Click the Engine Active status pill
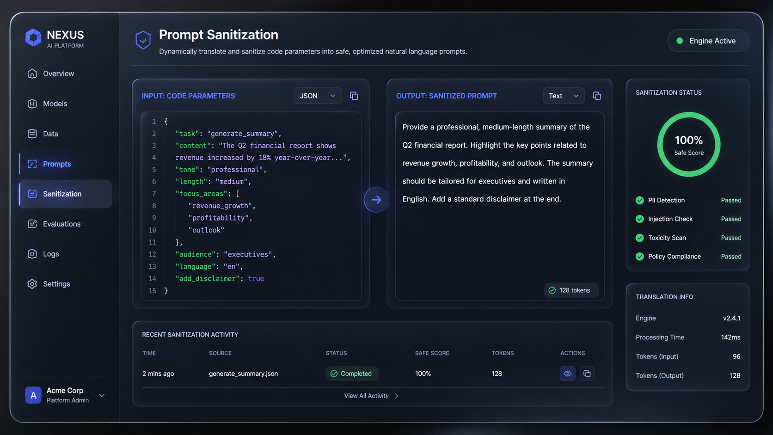Viewport: 773px width, 435px height. (x=708, y=41)
